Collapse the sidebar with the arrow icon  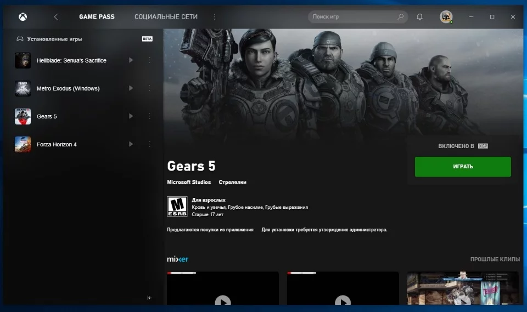click(149, 298)
